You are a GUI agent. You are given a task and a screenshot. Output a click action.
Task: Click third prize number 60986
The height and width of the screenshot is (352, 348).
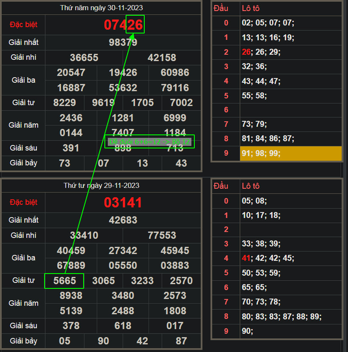click(x=175, y=73)
